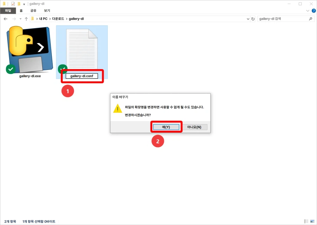317x225 pixels.
Task: Click 다운로드 in the address path
Action: 58,19
